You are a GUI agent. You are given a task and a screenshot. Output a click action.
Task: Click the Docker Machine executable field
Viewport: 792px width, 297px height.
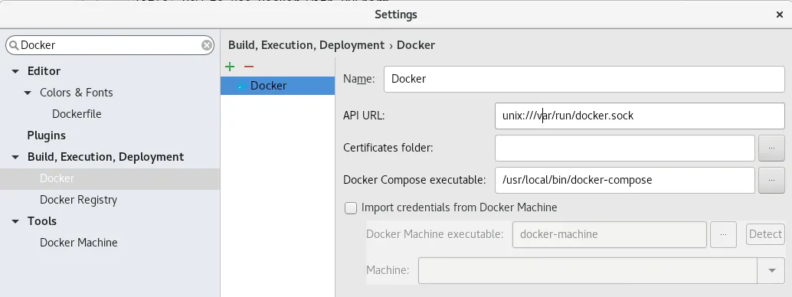[x=609, y=234]
